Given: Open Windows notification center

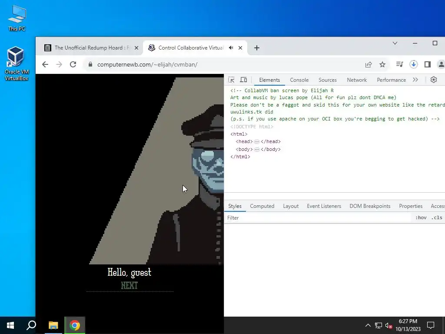Looking at the screenshot, I should pos(431,325).
